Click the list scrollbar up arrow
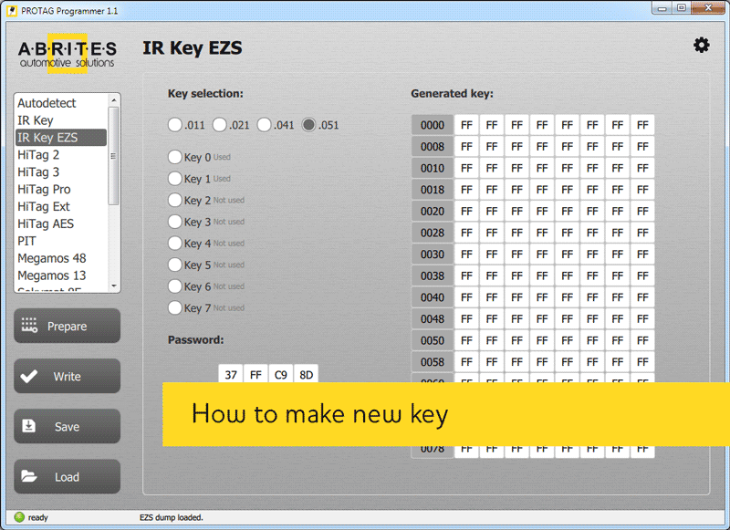Screen dimensions: 730x530 click(113, 99)
